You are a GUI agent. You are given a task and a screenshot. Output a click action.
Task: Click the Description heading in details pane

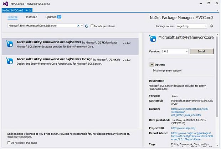(x=156, y=81)
